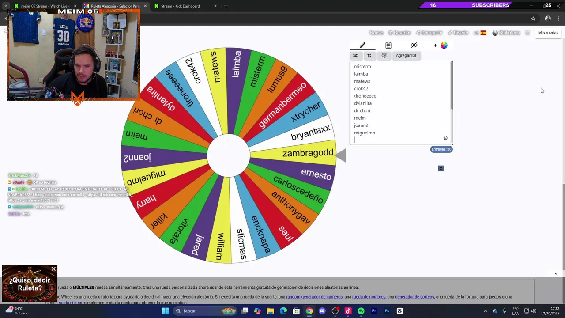The width and height of the screenshot is (565, 318).
Task: Open a new browser tab with plus
Action: pos(226,6)
